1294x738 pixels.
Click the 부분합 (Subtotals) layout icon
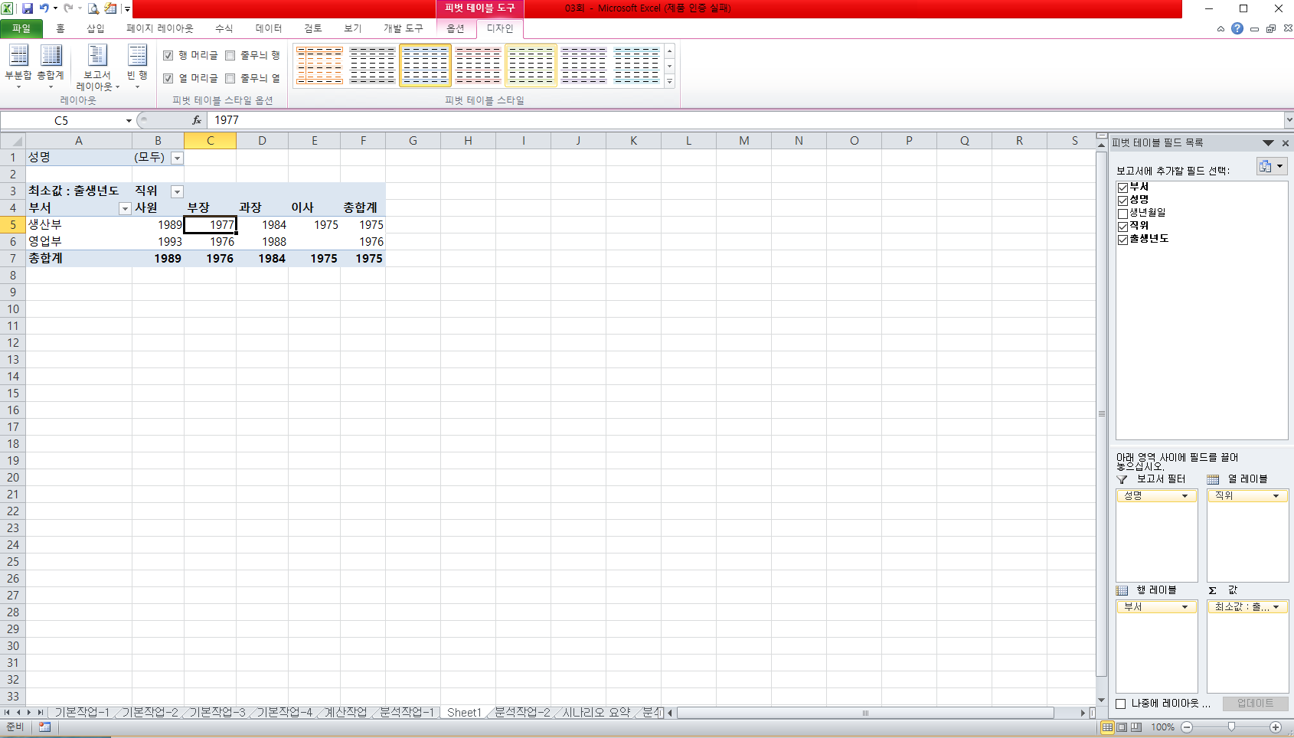(18, 61)
